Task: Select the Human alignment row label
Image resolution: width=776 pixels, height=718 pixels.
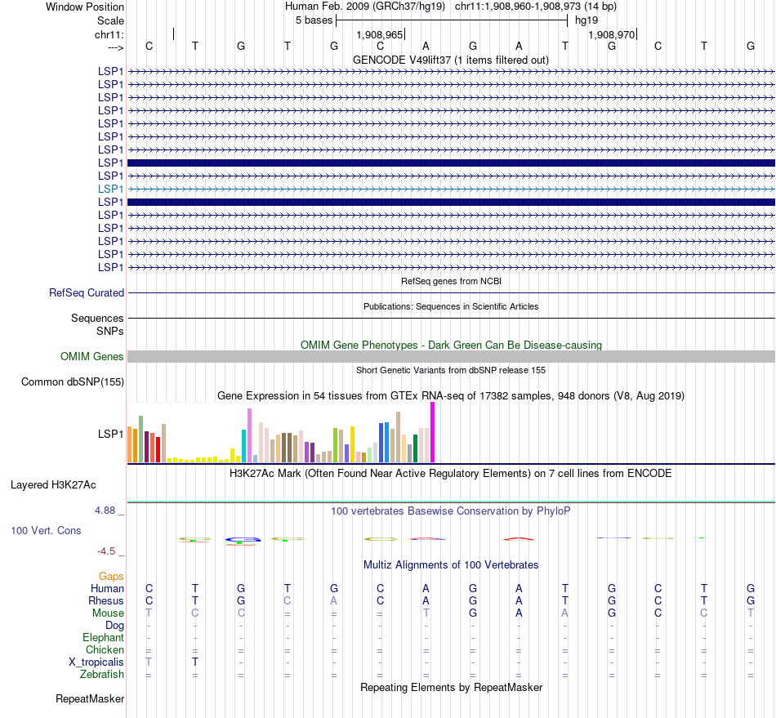Action: tap(107, 588)
